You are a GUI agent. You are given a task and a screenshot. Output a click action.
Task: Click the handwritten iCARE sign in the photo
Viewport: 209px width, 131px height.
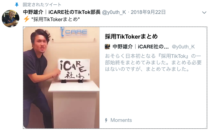pos(74,69)
